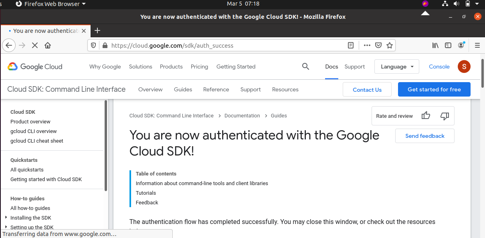Viewport: 485px width, 238px height.
Task: Open the Reference tab in SDK navigation
Action: pos(216,89)
